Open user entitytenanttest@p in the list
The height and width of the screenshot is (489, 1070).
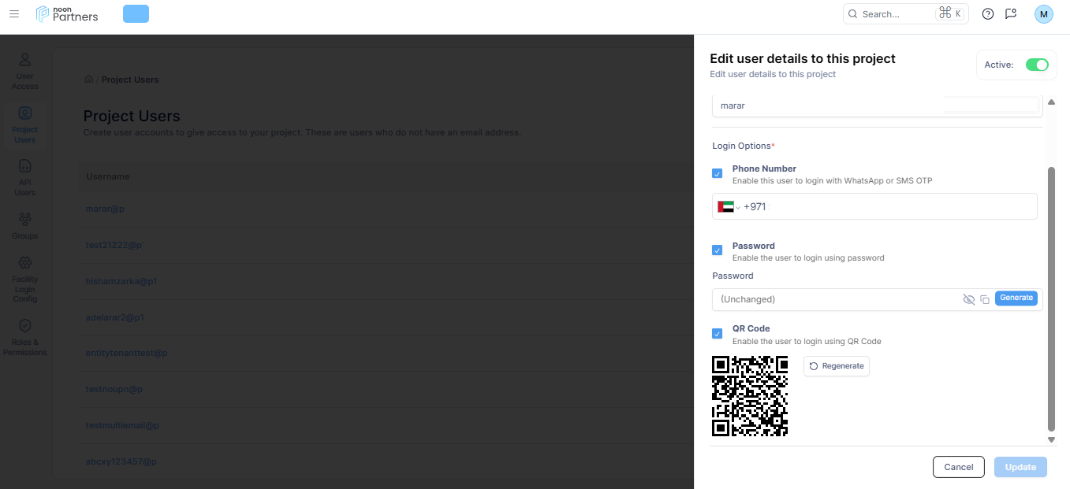pos(127,354)
